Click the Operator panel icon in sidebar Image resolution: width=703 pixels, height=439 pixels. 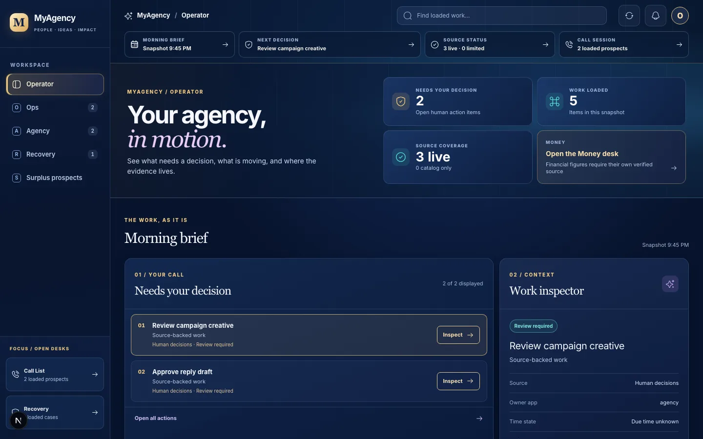click(x=17, y=84)
